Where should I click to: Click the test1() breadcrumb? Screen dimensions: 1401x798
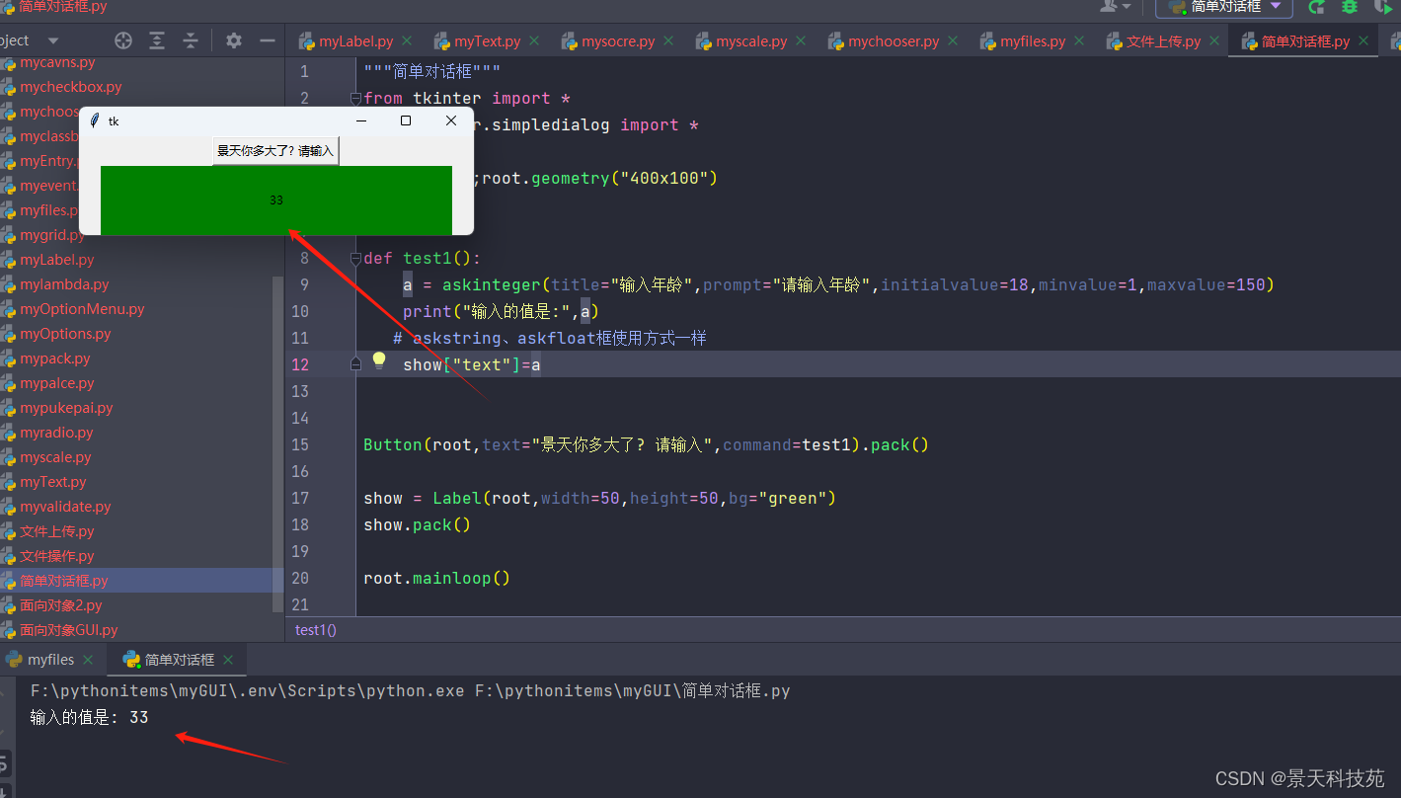click(x=316, y=629)
